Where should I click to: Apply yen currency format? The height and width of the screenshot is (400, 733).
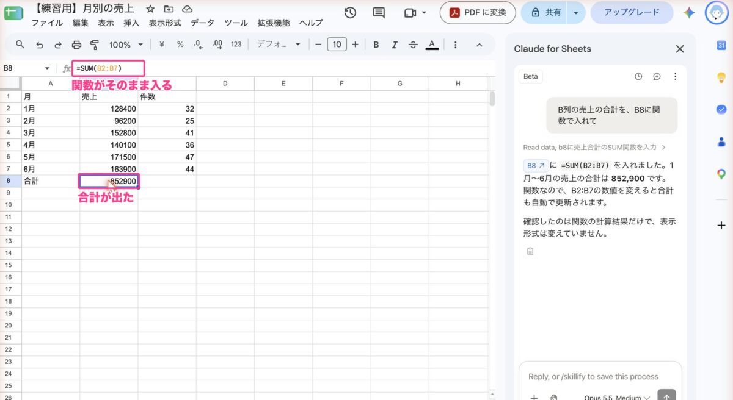(162, 45)
